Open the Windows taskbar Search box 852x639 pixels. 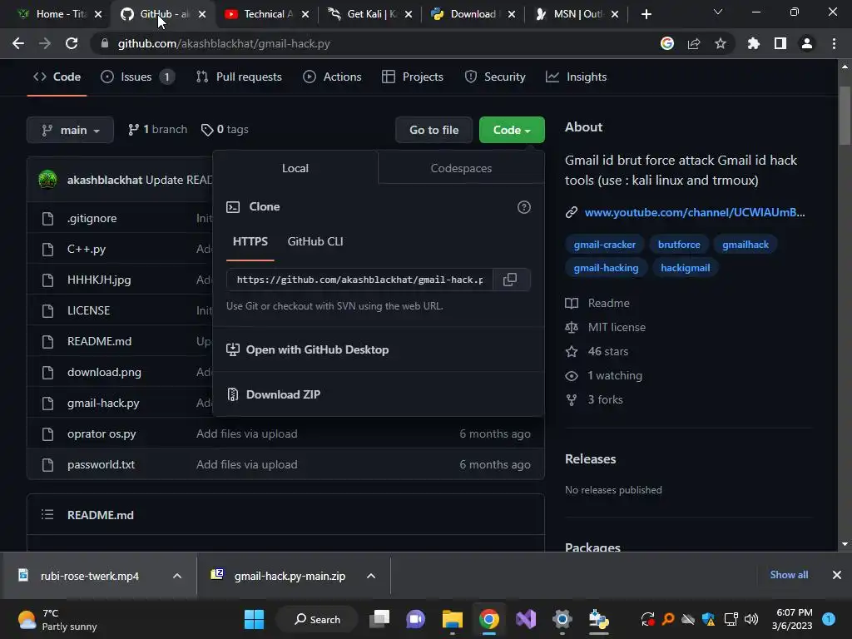tap(317, 619)
